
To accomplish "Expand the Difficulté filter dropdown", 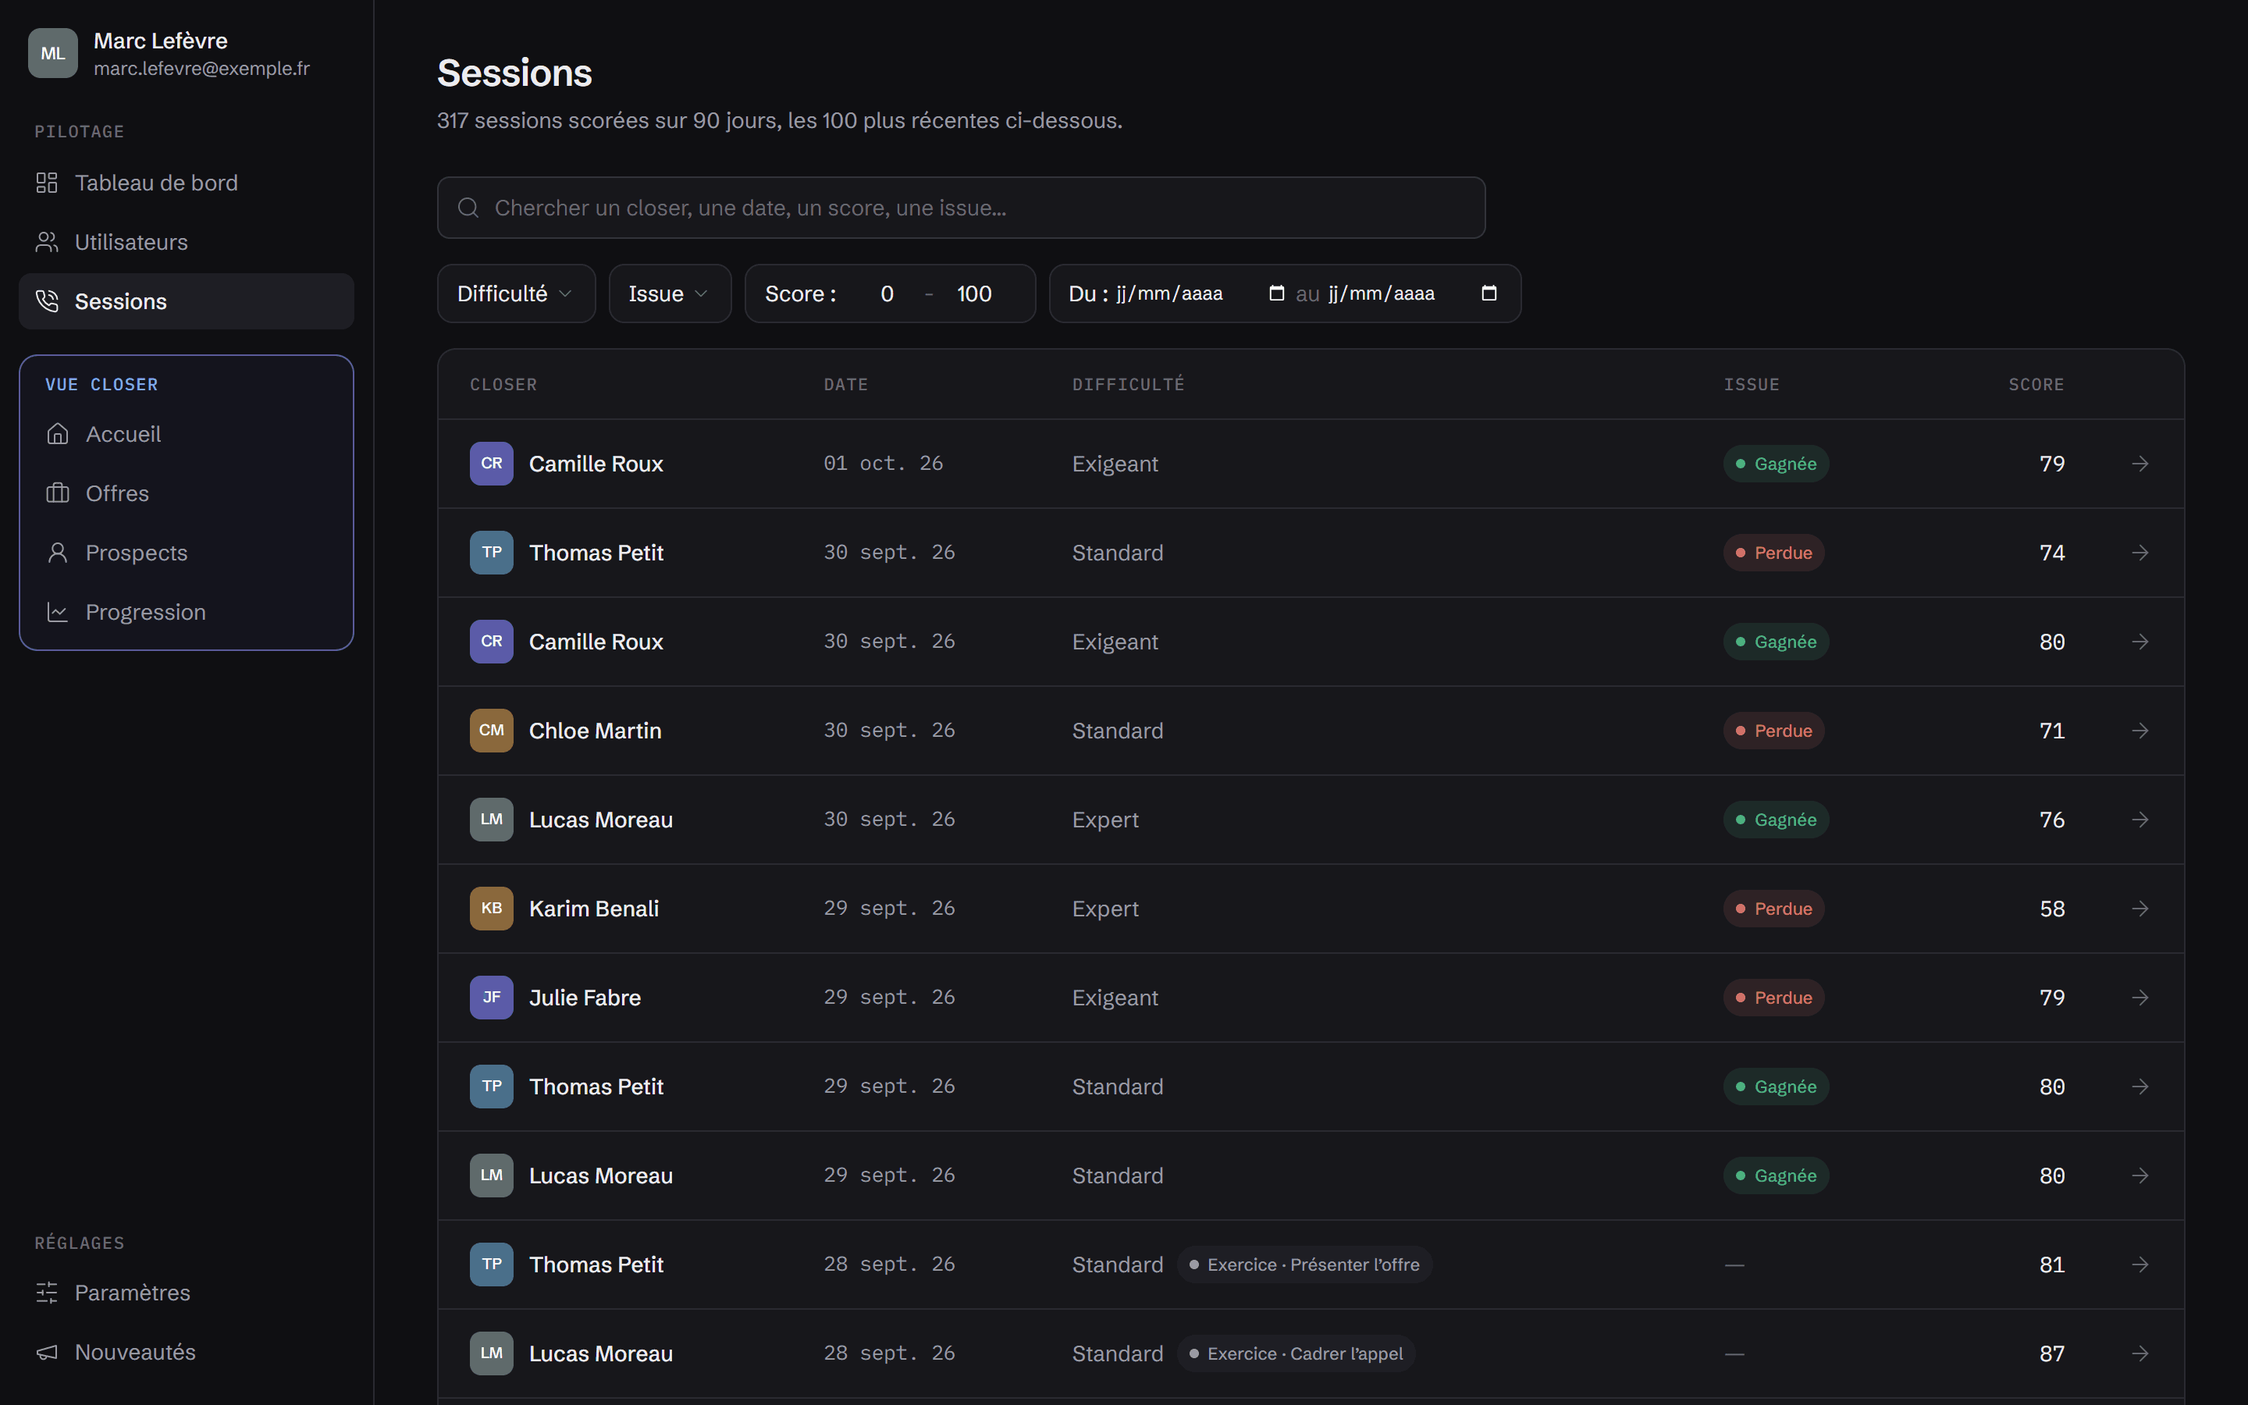I will 515,293.
